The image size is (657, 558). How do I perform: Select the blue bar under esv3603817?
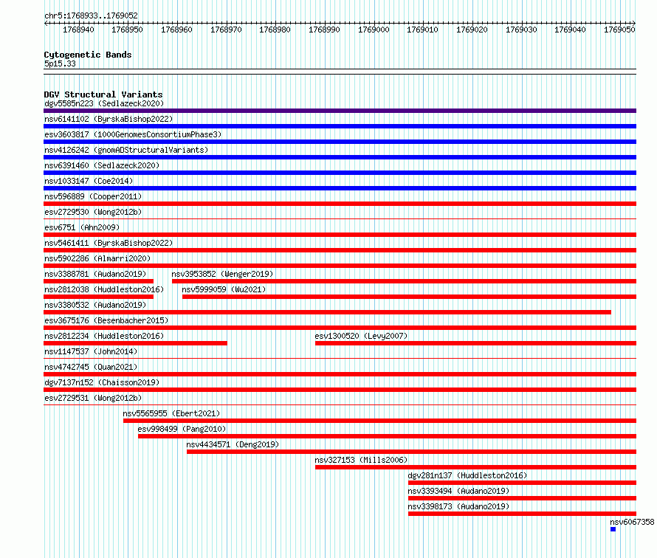(x=340, y=142)
